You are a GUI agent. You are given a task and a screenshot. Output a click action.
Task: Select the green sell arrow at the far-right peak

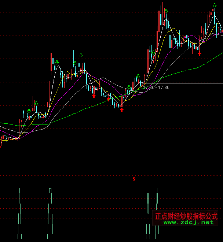coord(214,5)
